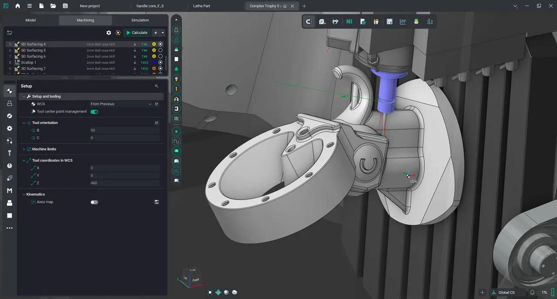Screen dimensions: 557x299
Task: Click the magnet snap icon in viewport toolbar
Action: tap(309, 22)
